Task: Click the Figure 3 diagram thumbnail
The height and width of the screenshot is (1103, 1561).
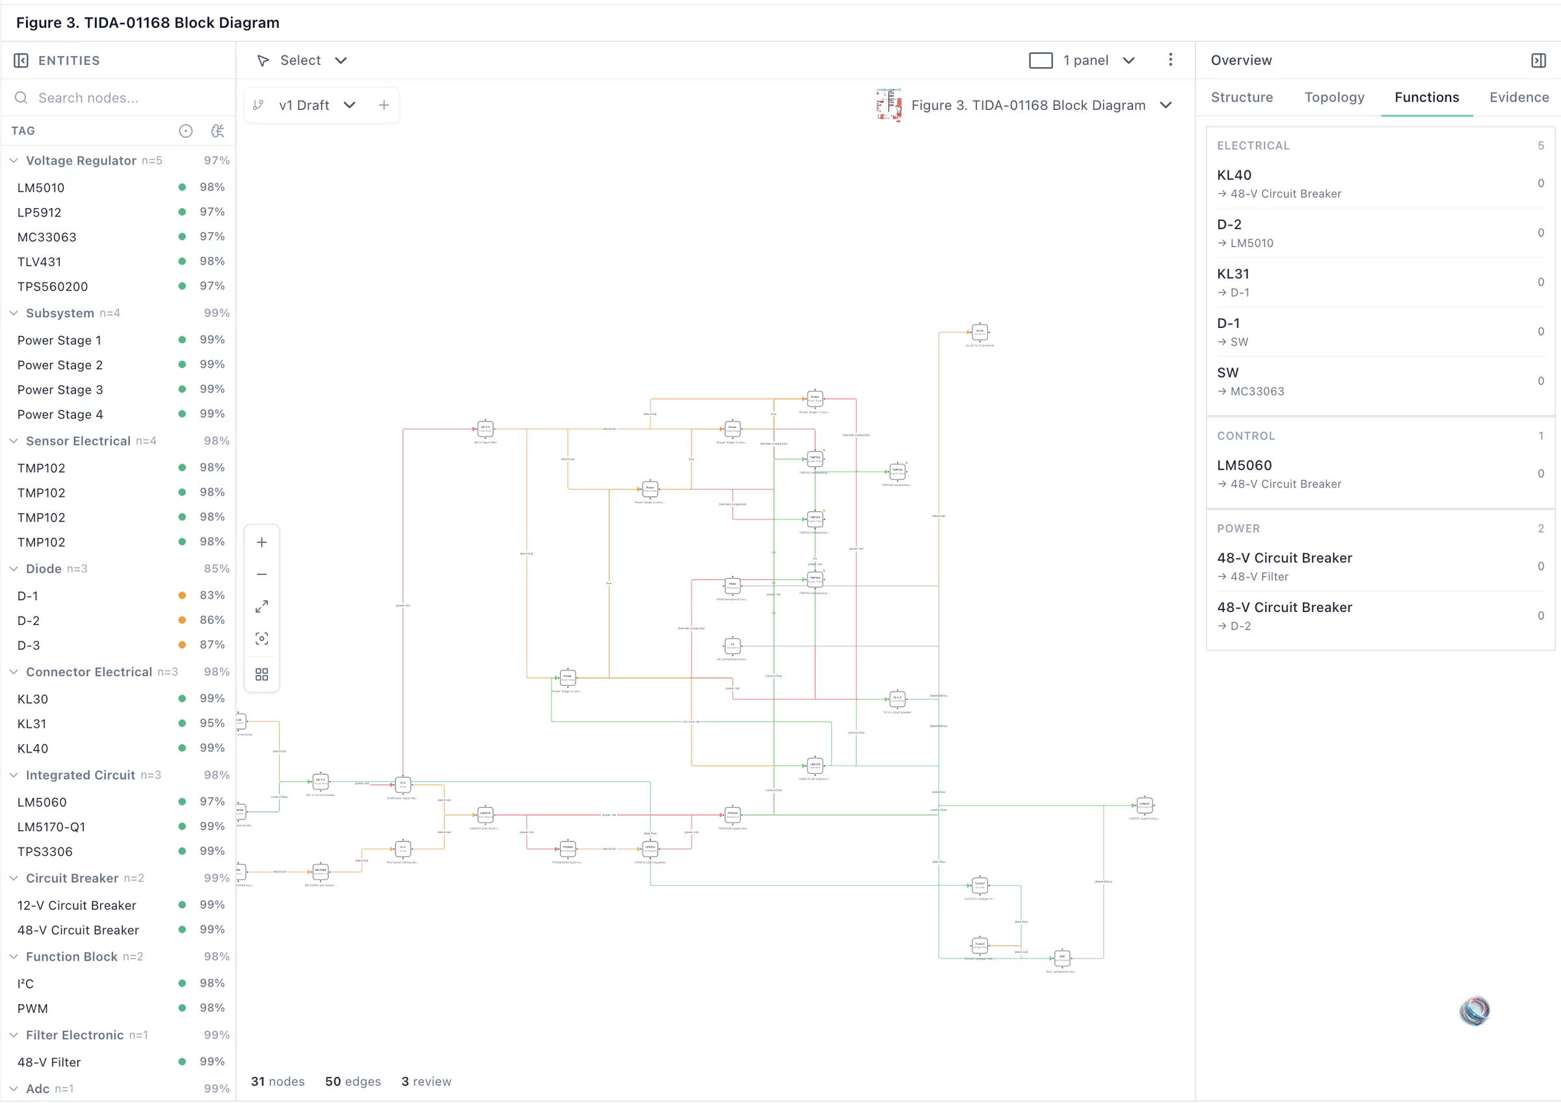Action: (x=889, y=105)
